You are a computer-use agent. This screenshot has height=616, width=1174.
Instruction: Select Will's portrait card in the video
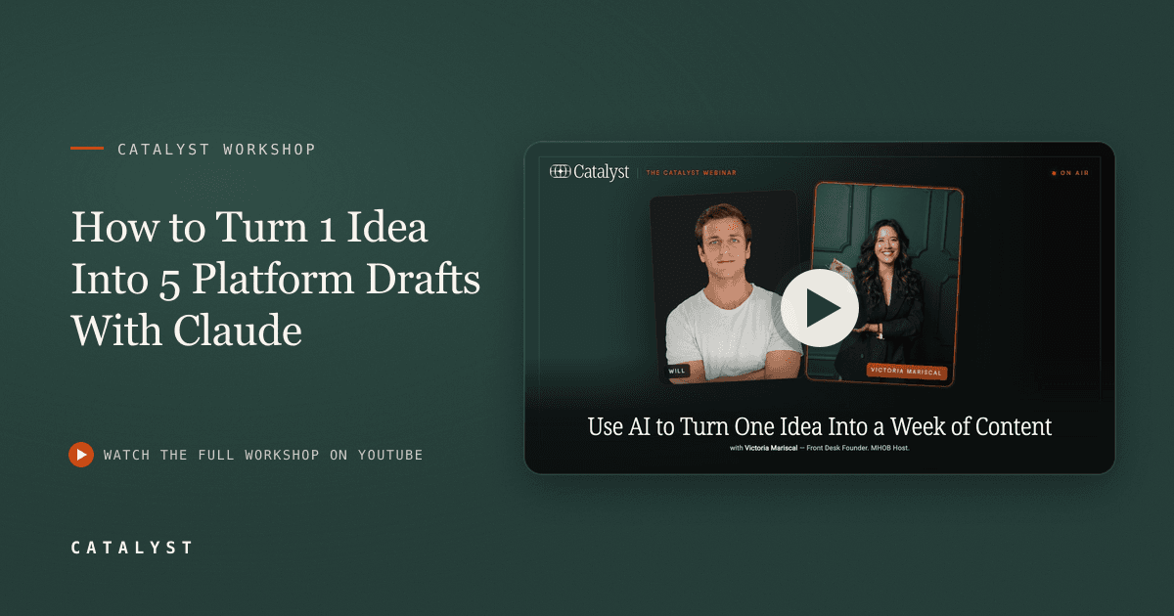726,286
